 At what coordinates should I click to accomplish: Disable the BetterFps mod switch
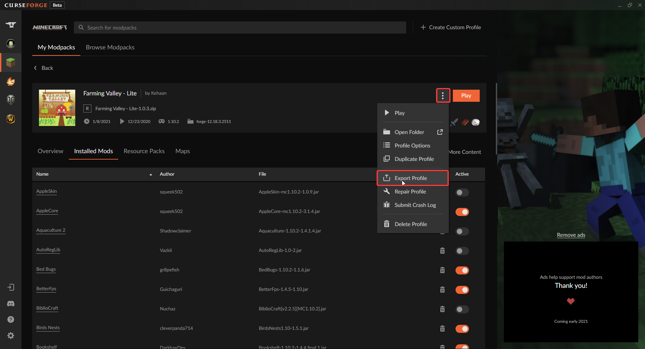coord(462,290)
